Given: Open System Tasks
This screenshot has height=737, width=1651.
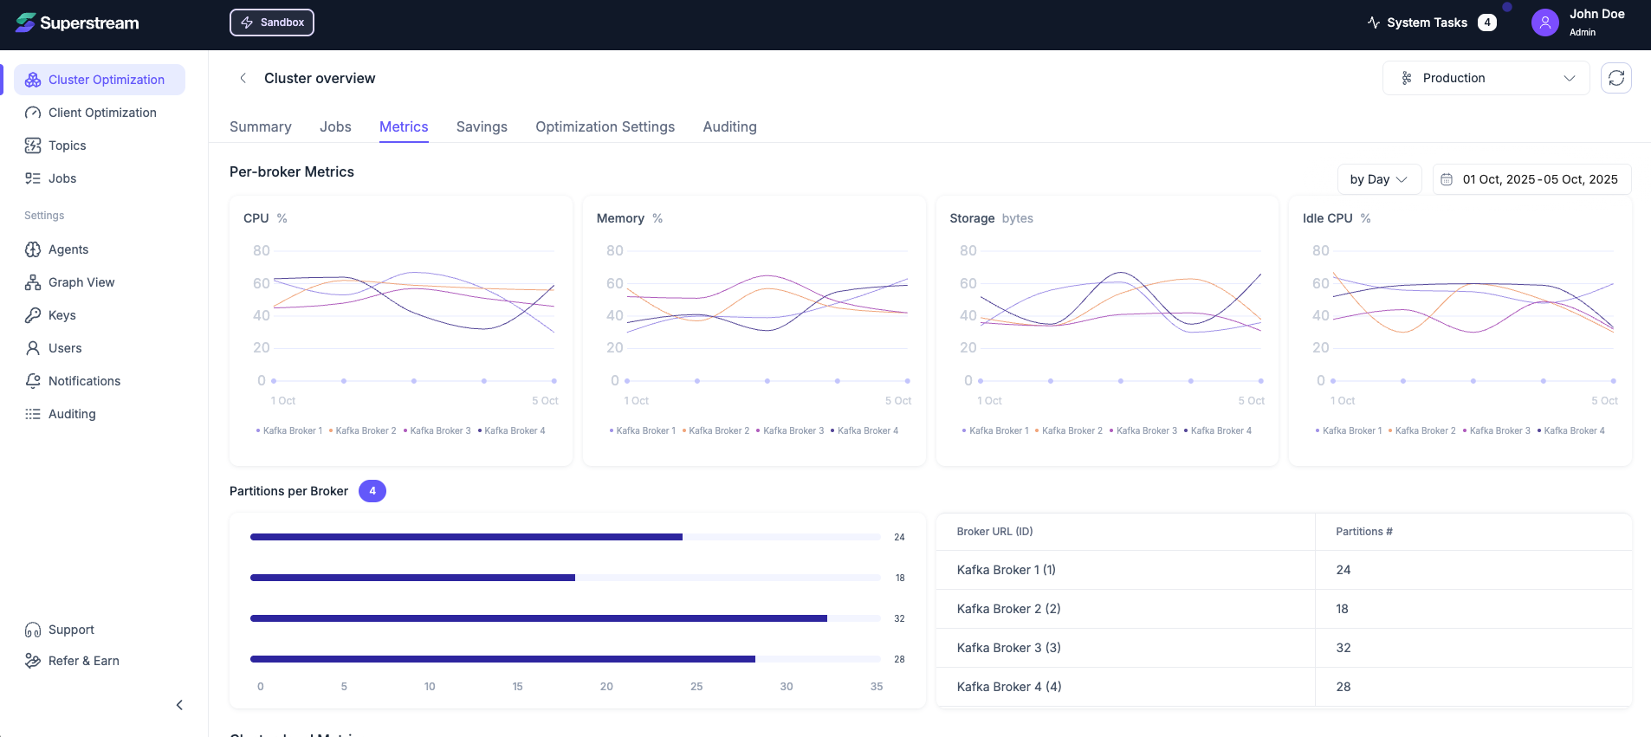Looking at the screenshot, I should (1431, 23).
